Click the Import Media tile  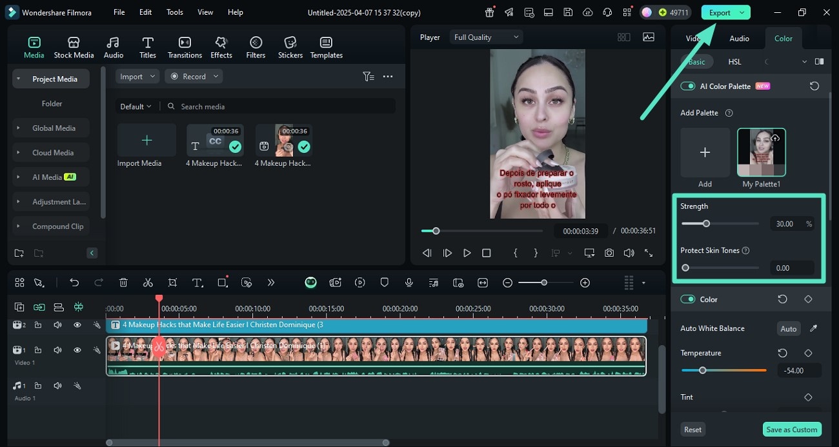tap(147, 140)
